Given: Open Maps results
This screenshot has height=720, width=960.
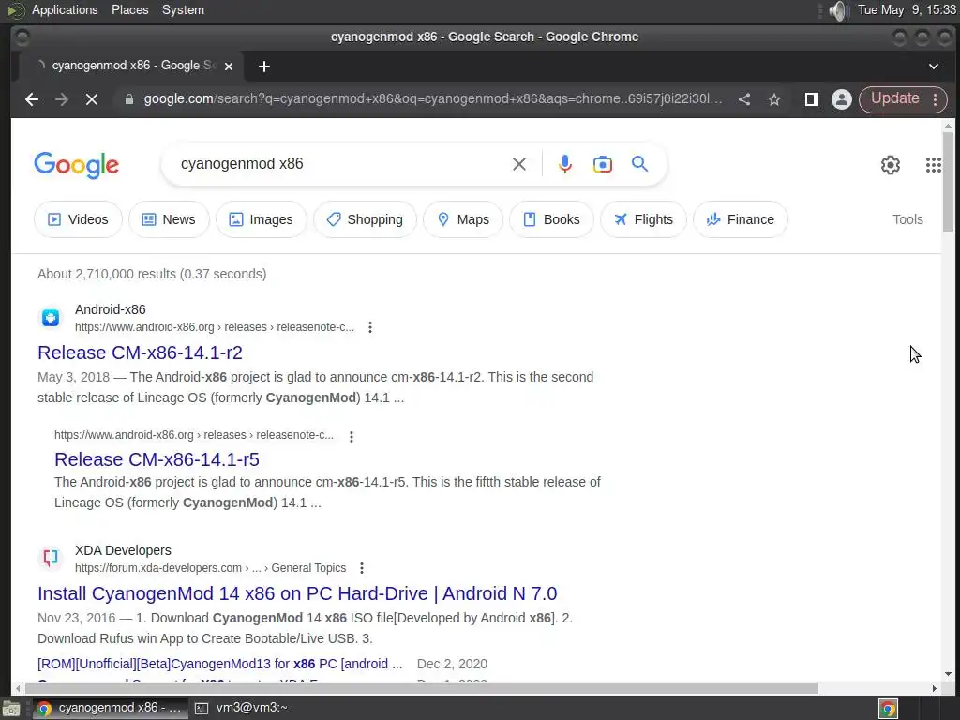Looking at the screenshot, I should [463, 219].
